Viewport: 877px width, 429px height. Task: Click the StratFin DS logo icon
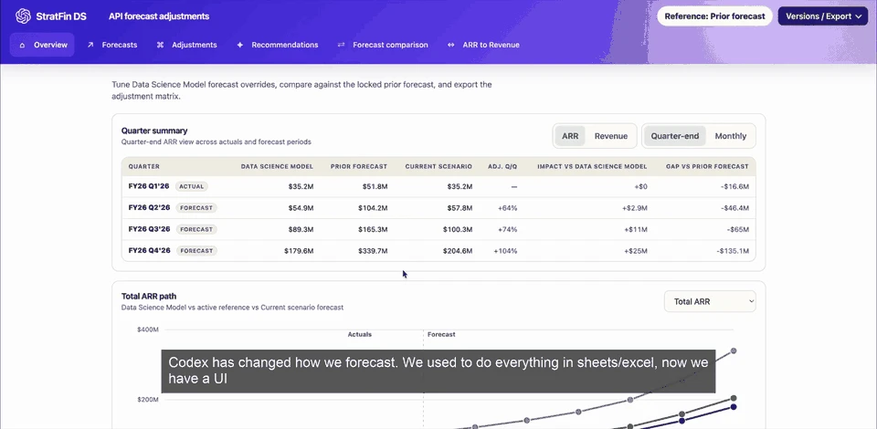coord(23,16)
